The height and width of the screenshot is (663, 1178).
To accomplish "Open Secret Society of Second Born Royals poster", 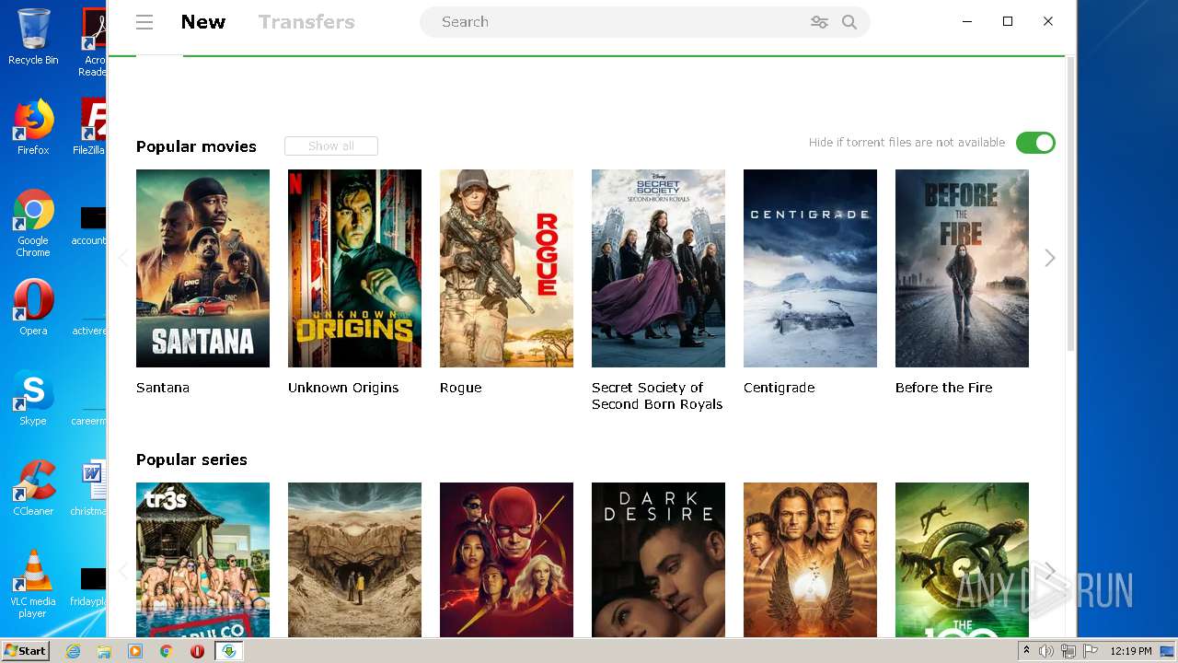I will click(x=658, y=268).
